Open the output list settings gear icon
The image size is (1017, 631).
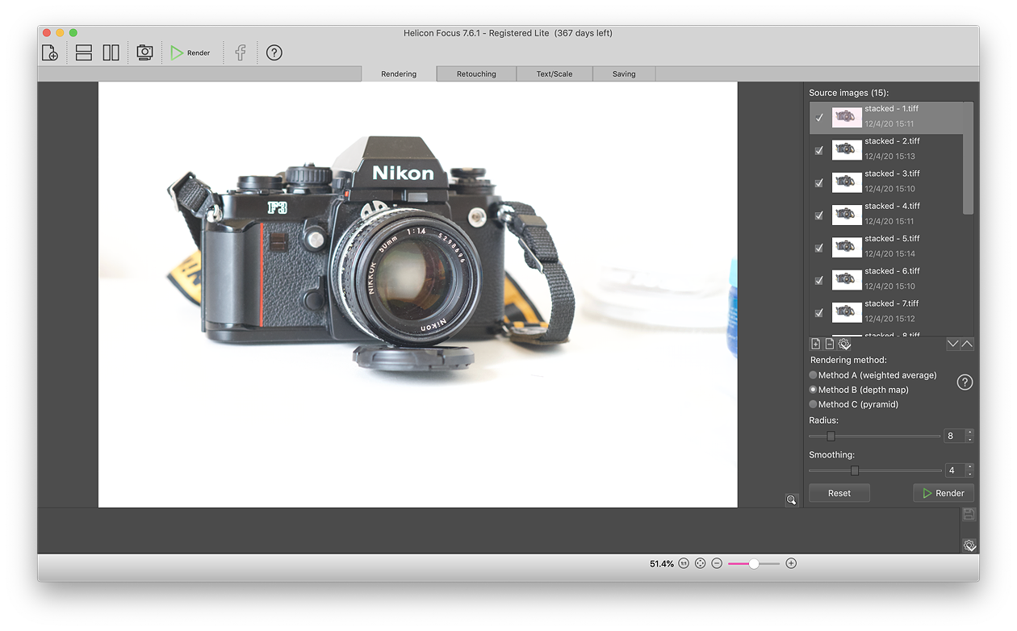click(969, 545)
